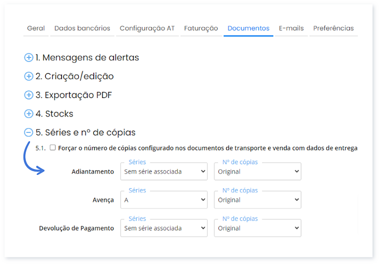Switch to the Geral tab

click(36, 28)
